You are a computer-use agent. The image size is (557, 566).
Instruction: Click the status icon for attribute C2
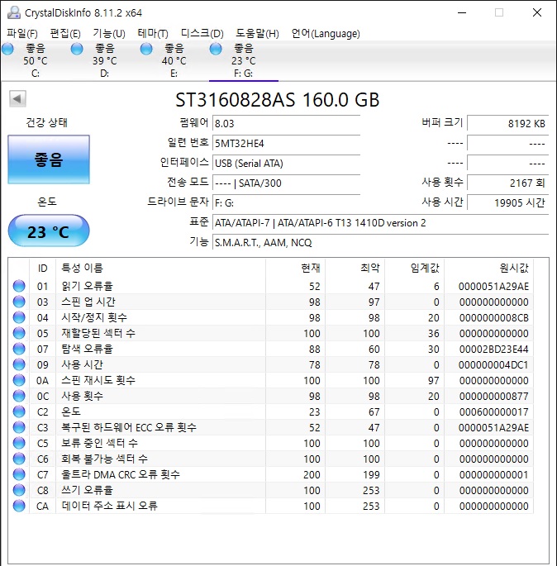coord(19,411)
